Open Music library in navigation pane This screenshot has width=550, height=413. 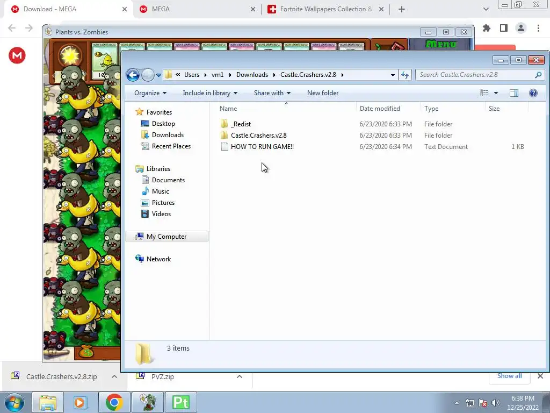pos(160,191)
